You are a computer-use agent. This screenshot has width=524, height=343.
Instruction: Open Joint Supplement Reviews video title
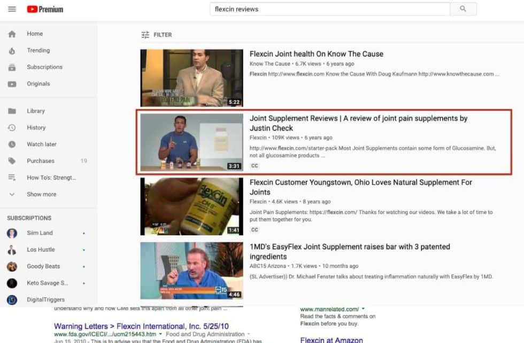click(359, 123)
